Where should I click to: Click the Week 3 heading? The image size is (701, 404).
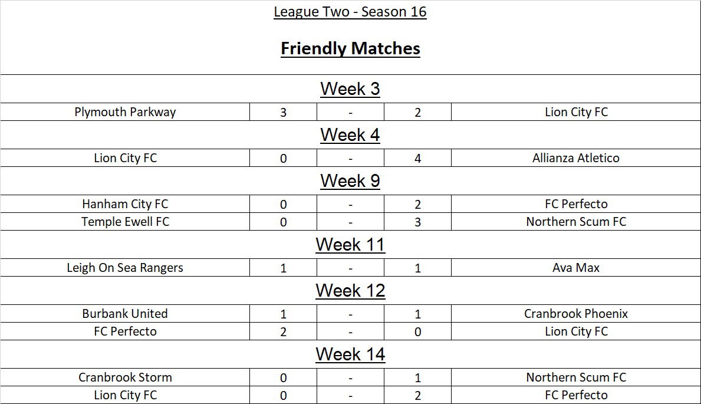click(x=350, y=89)
